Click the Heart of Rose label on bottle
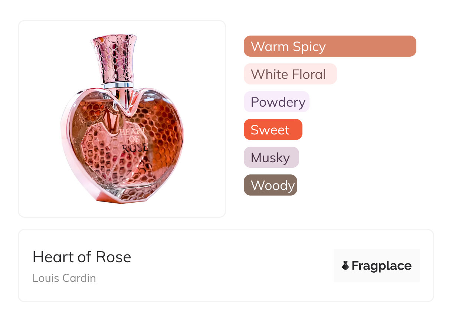Image resolution: width=452 pixels, height=320 pixels. click(x=134, y=140)
